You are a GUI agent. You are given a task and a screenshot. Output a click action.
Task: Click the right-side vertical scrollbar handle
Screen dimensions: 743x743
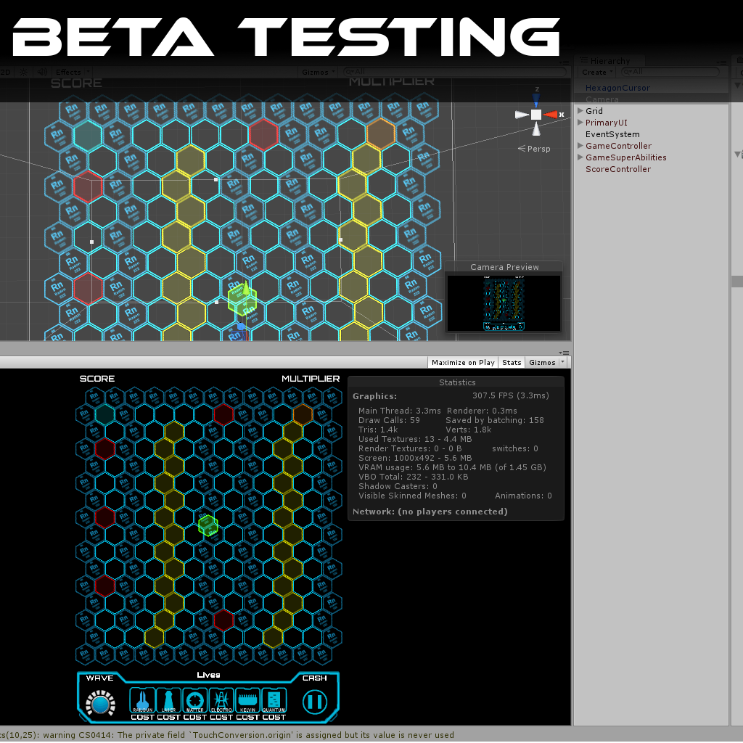pos(737,282)
